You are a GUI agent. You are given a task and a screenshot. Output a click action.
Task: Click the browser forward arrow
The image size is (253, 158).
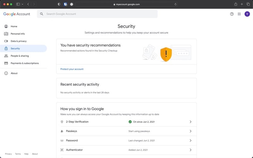click(x=34, y=4)
